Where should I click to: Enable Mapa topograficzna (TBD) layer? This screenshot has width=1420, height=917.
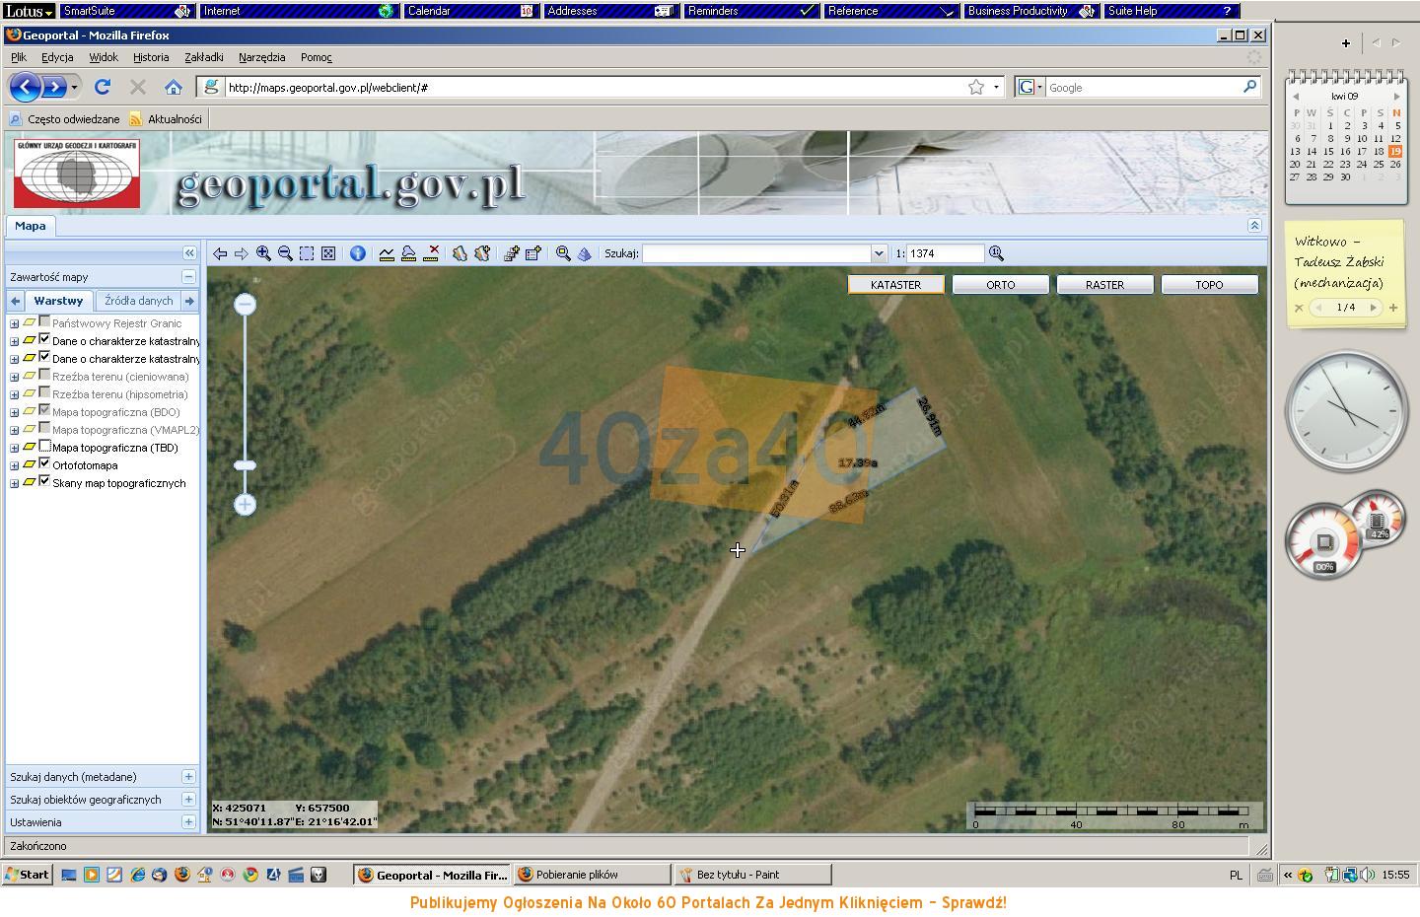(44, 446)
